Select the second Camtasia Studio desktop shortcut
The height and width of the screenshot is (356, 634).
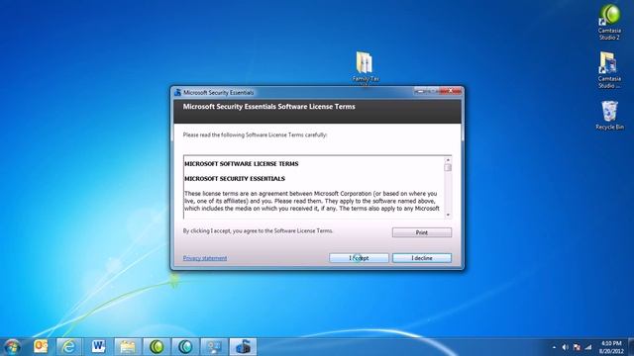tap(609, 70)
